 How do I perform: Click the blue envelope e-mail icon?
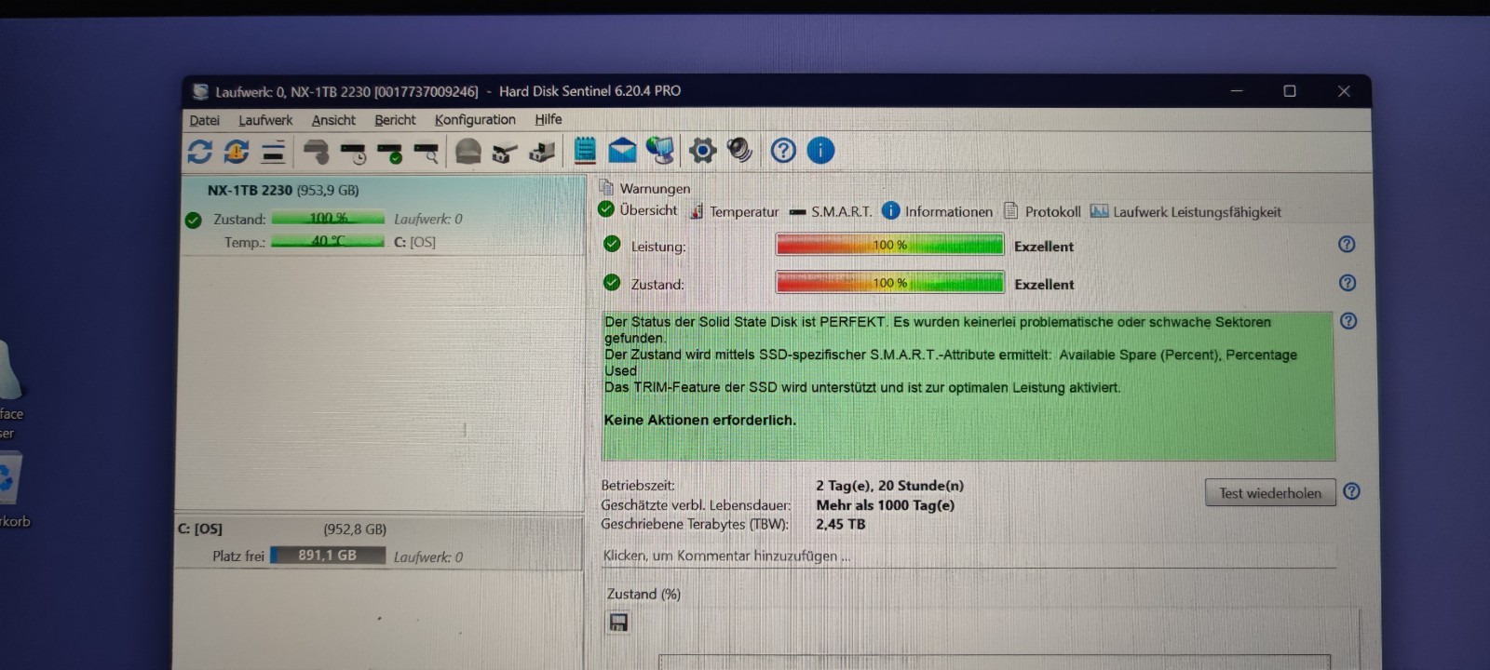click(622, 150)
